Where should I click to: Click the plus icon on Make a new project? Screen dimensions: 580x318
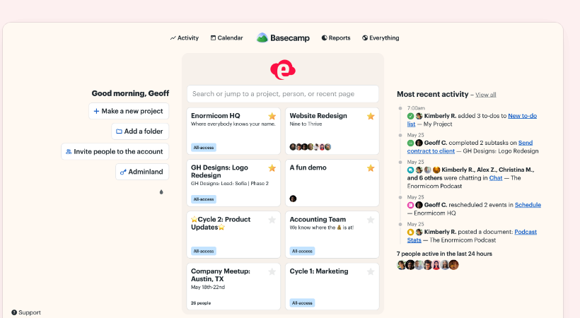(x=96, y=111)
